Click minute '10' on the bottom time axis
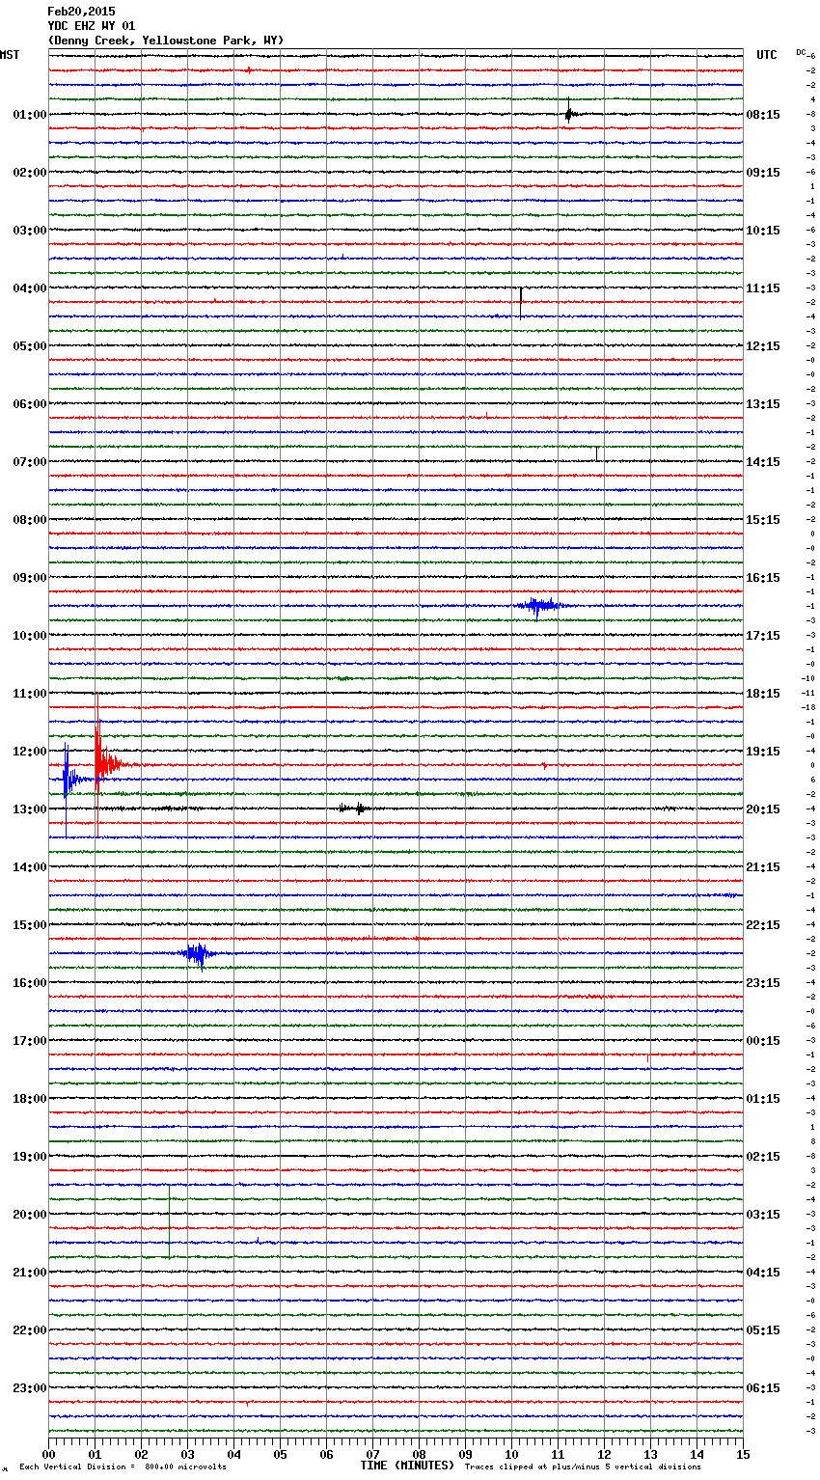Viewport: 820px width, 1480px height. (511, 1453)
